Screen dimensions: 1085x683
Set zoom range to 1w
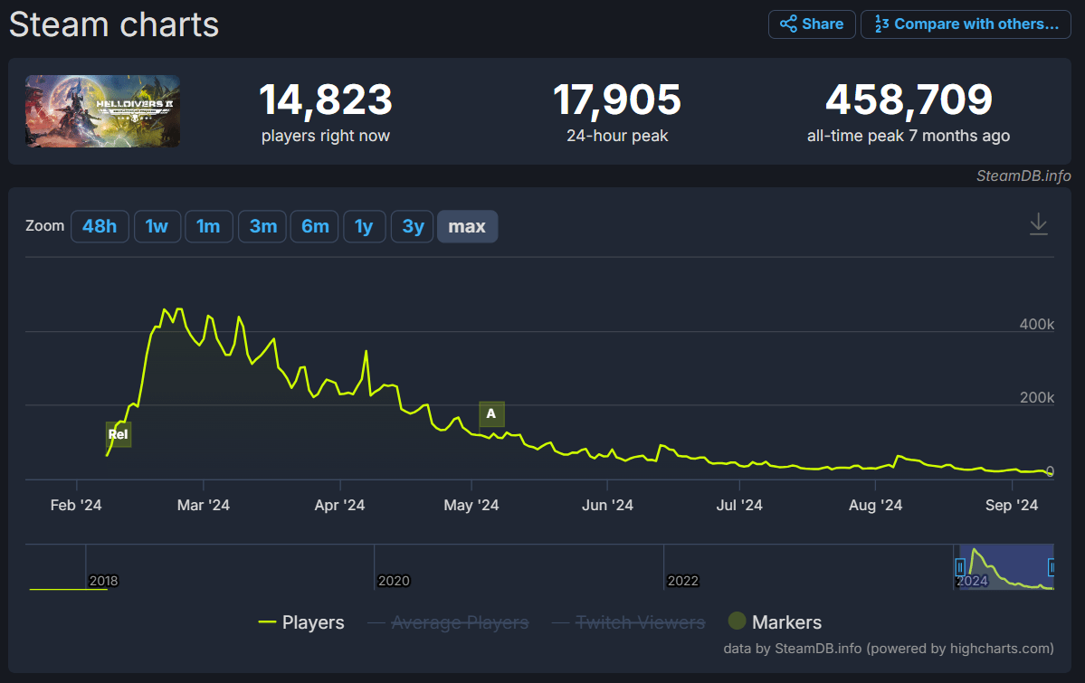coord(157,226)
